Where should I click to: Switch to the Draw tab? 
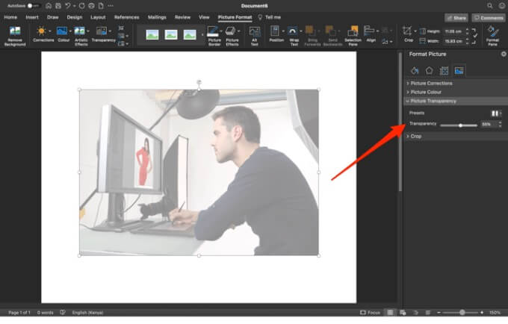pyautogui.click(x=52, y=17)
